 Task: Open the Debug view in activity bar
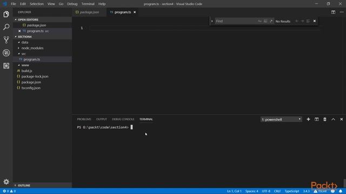pos(6,53)
